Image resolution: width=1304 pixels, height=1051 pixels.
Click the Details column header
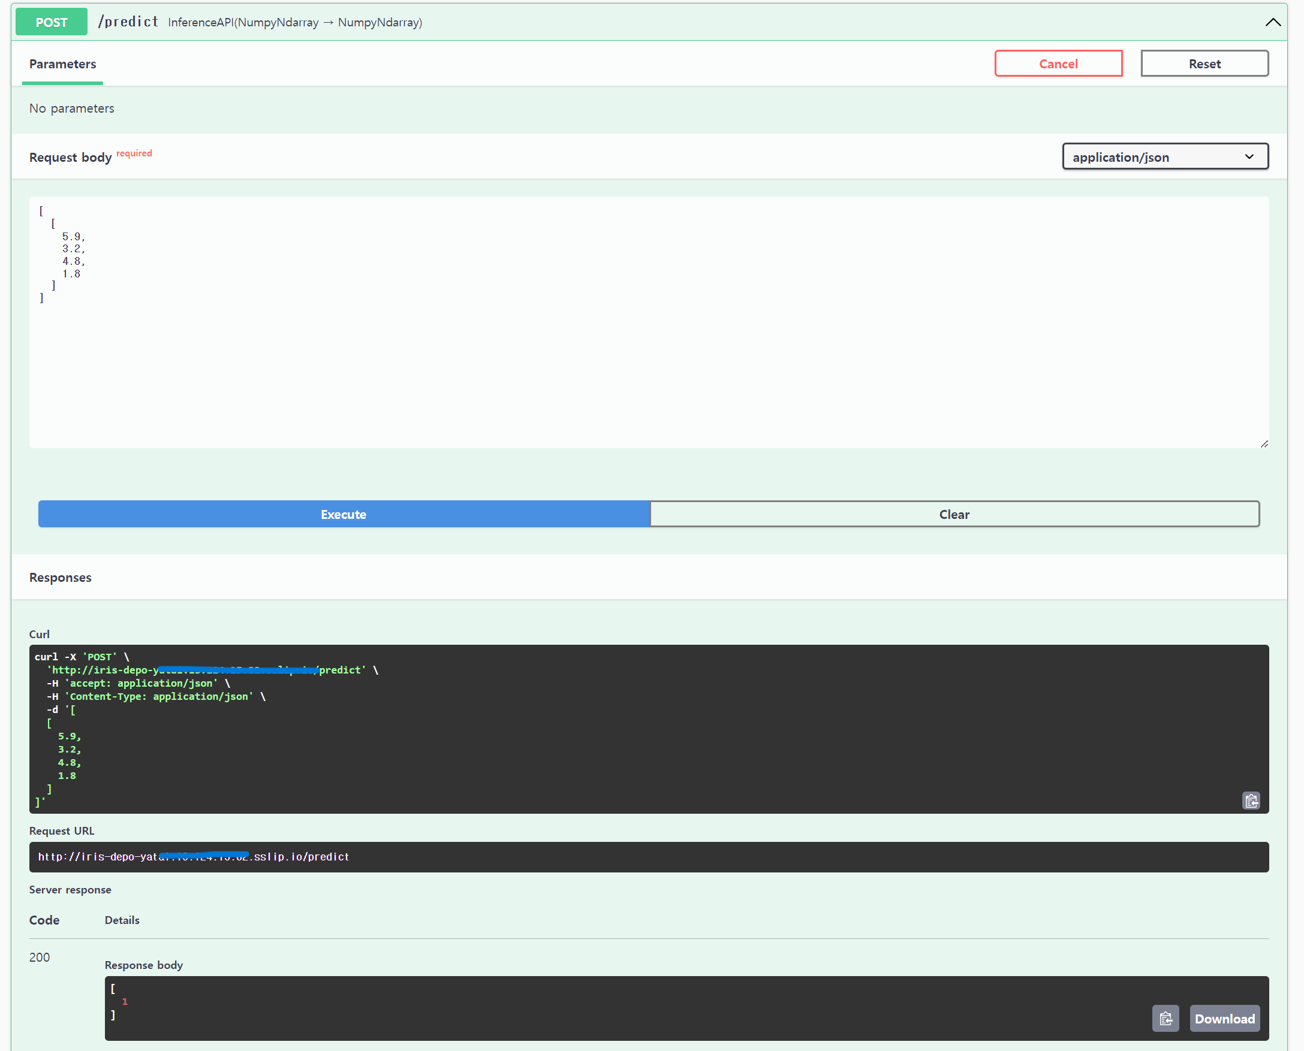122,920
